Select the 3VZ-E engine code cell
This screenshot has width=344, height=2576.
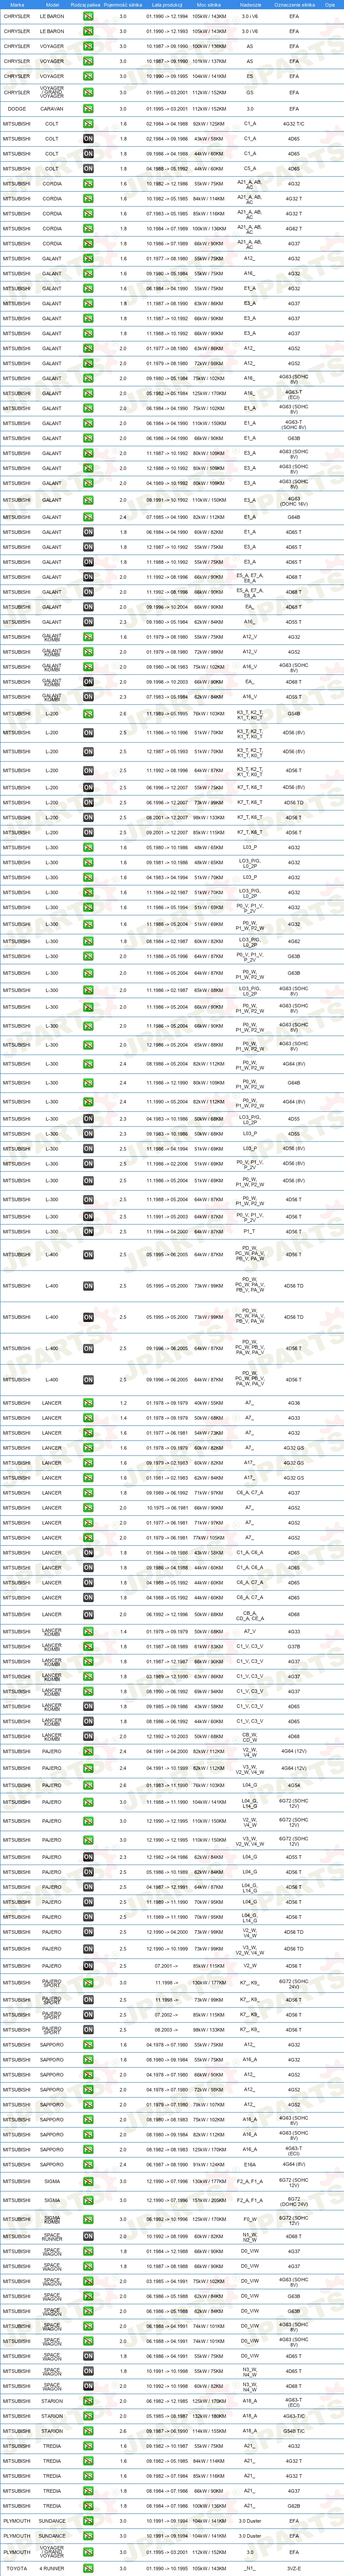[294, 2569]
